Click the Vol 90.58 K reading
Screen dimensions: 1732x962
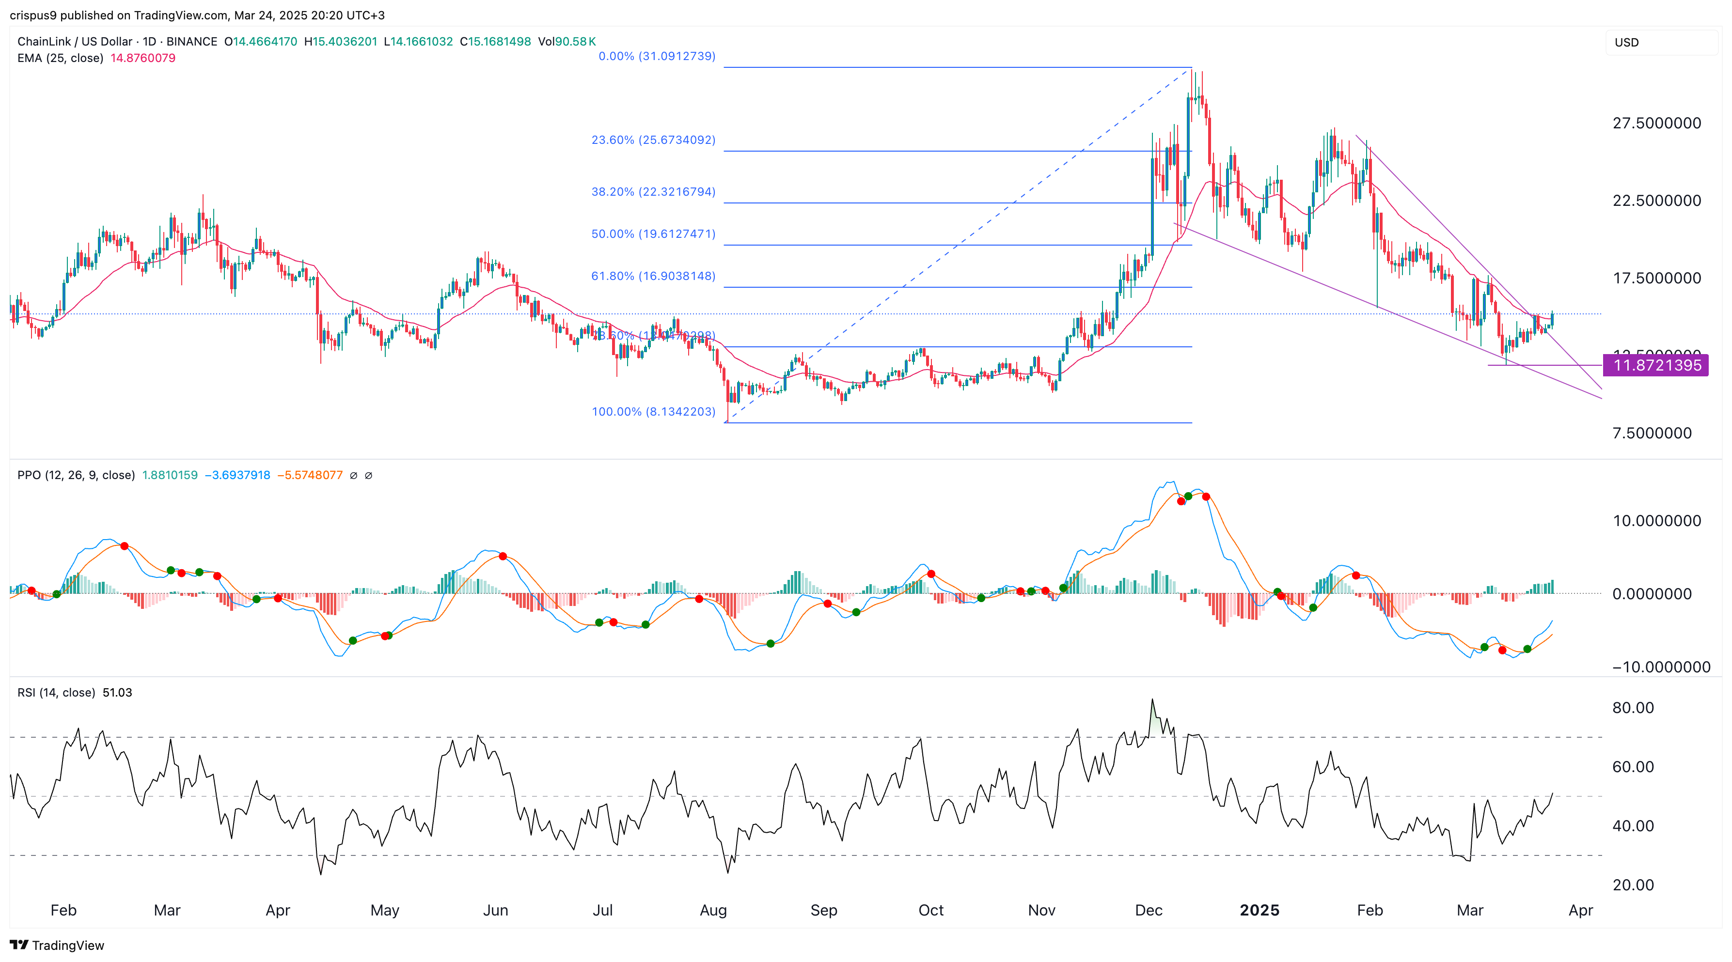(x=567, y=42)
